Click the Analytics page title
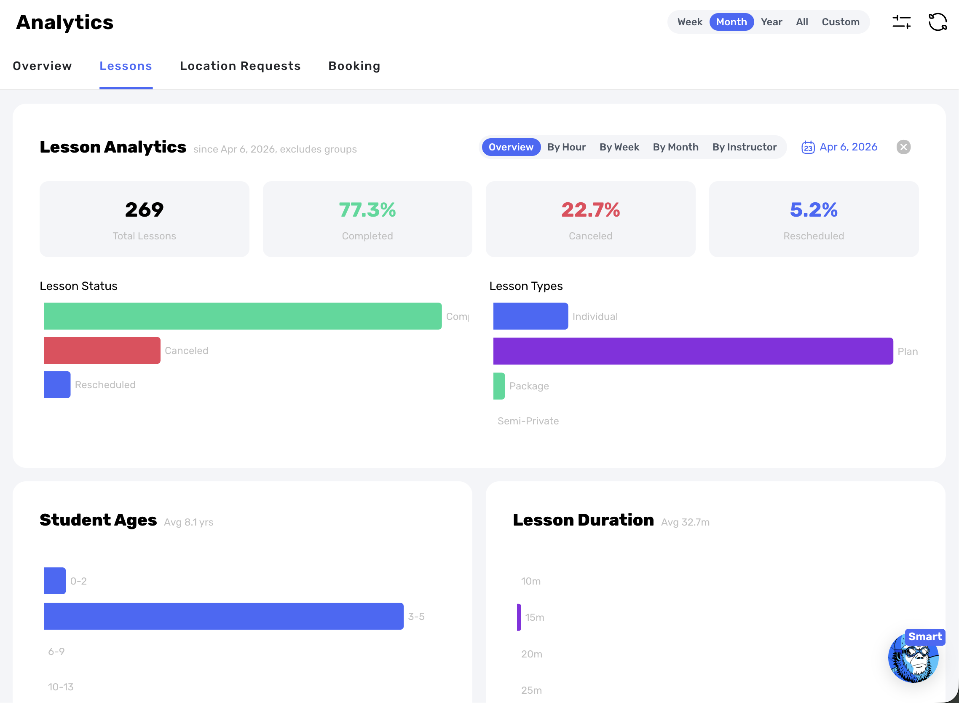Image resolution: width=959 pixels, height=703 pixels. 64,22
